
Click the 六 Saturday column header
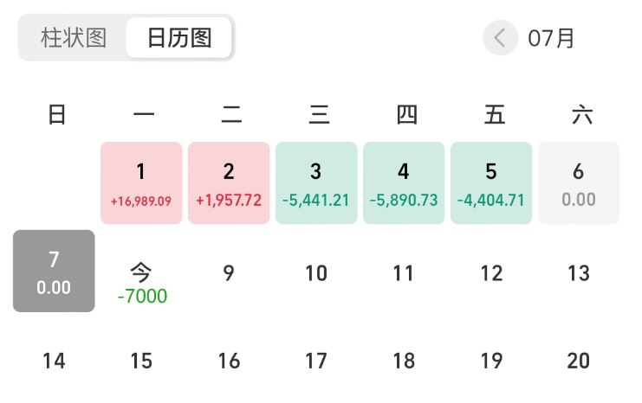(582, 114)
